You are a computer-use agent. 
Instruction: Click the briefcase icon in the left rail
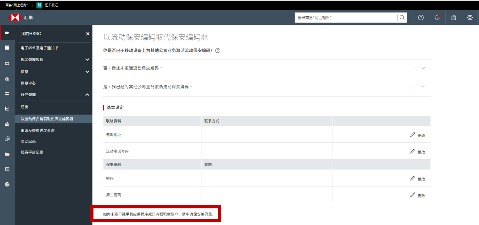coord(7,33)
